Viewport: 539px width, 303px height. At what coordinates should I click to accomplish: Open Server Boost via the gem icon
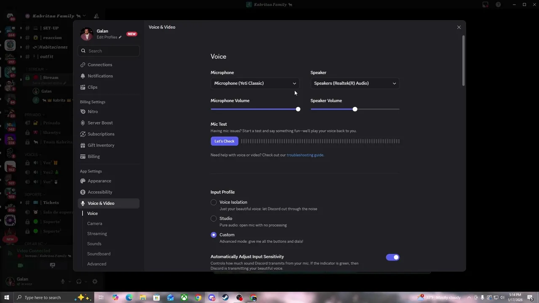pos(83,123)
